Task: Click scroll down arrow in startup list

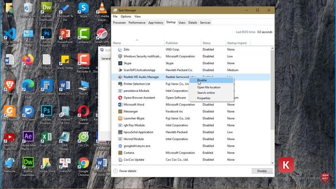Action: click(272, 163)
